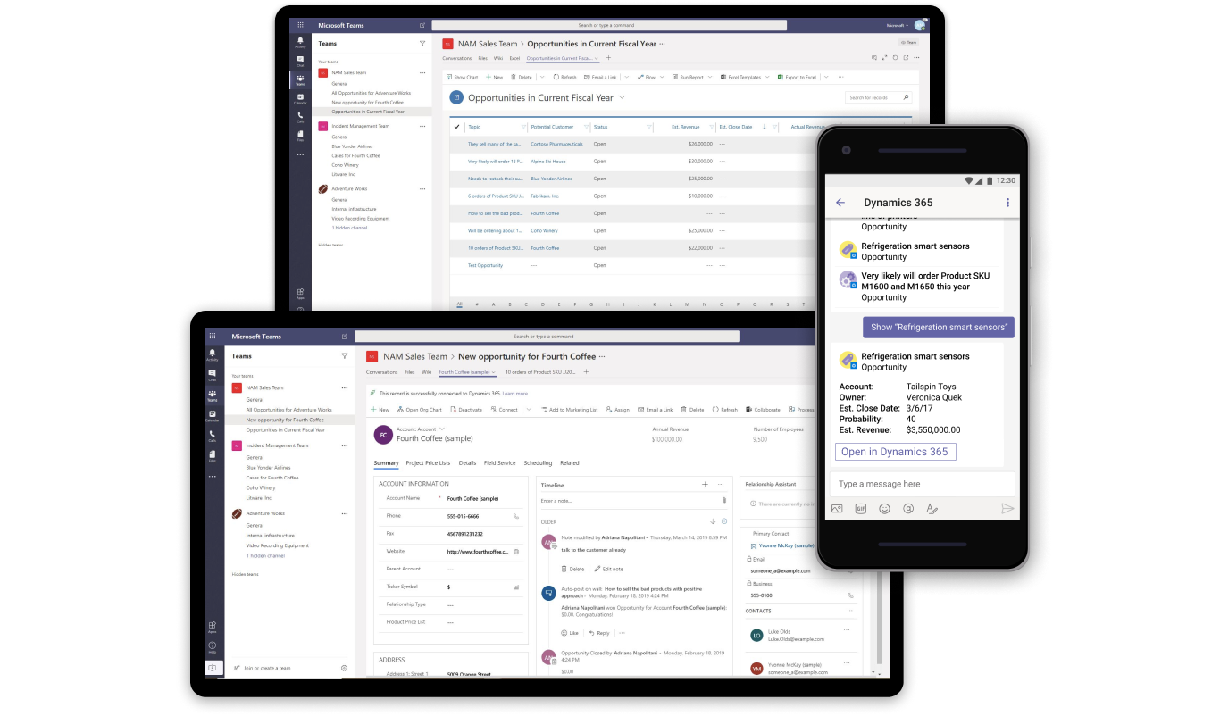Viewport: 1220px width, 716px height.
Task: Switch to the Scheduling tab
Action: pyautogui.click(x=538, y=463)
